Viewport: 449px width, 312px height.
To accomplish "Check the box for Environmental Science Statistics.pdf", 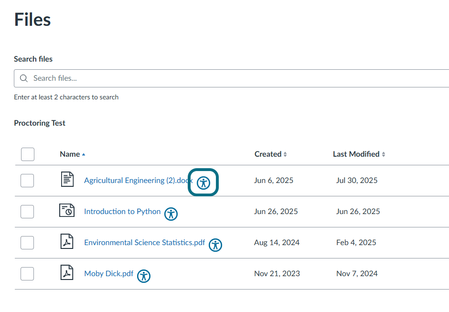I will click(27, 242).
